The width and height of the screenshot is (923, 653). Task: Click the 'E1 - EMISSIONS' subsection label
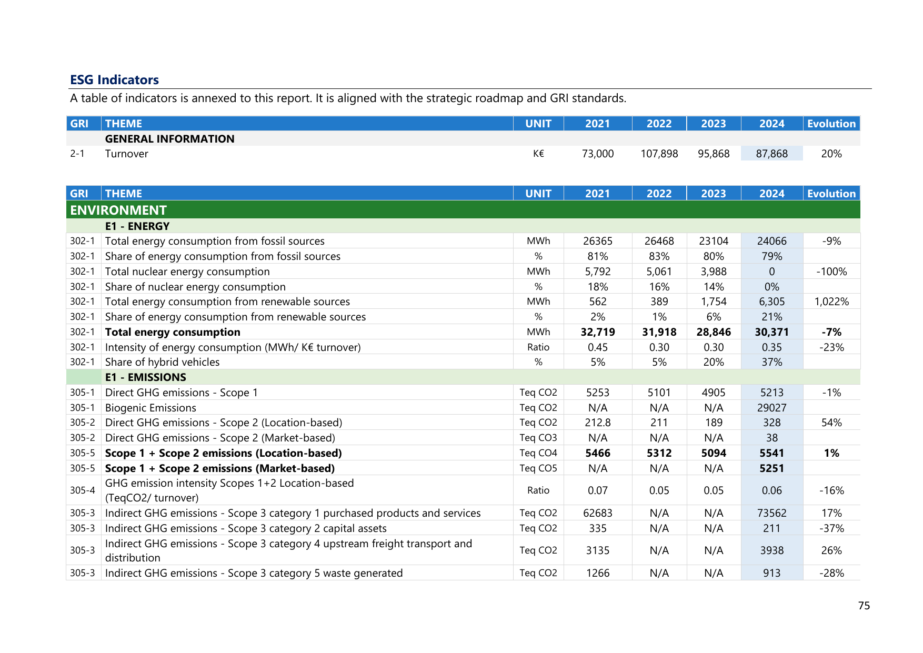146,377
